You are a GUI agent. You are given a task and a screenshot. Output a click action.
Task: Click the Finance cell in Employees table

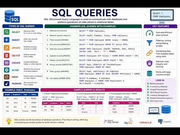[25, 111]
